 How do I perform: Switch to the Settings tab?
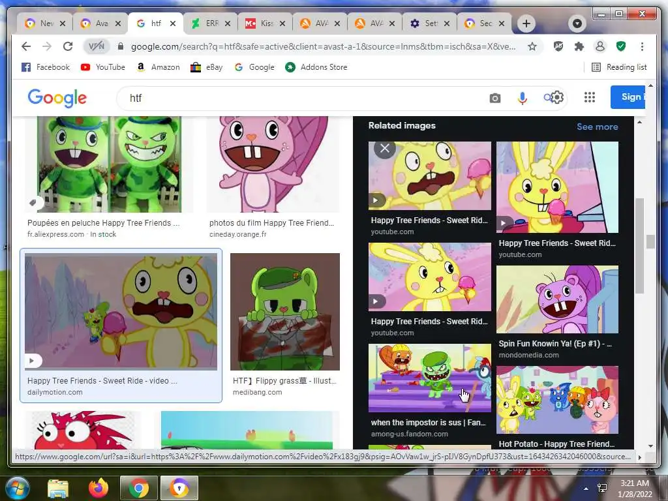tap(431, 23)
